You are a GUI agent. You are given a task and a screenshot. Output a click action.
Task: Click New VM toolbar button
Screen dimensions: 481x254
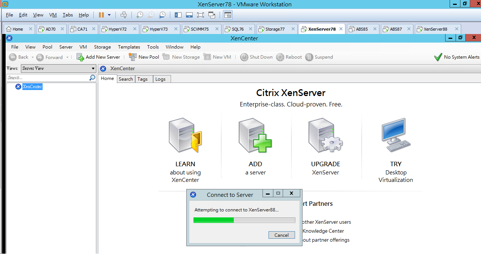click(217, 57)
